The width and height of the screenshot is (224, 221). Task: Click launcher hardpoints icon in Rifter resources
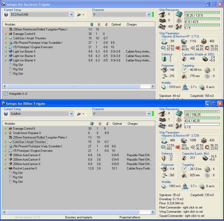tap(162, 119)
